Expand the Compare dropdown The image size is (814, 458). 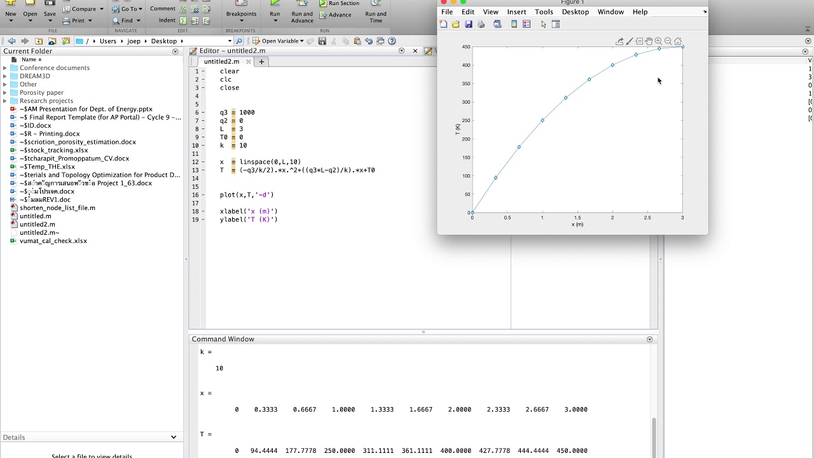pyautogui.click(x=101, y=9)
